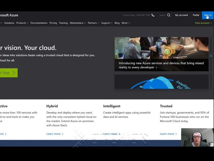Screen dimensions: 214x161
Task: Click the Free account arrow chevron
Action: point(211,23)
